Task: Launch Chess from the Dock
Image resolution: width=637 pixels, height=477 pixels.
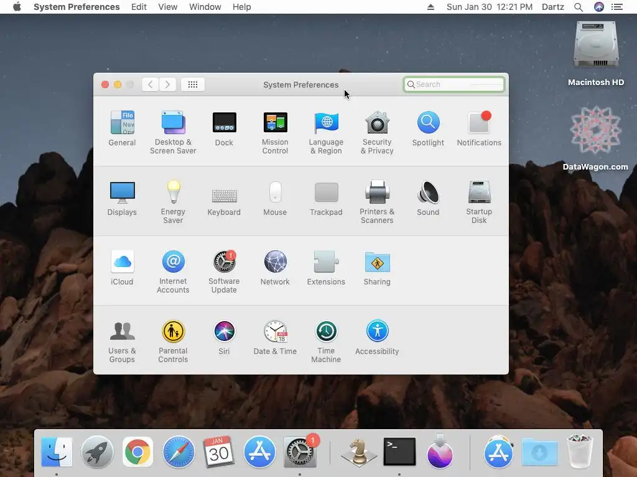Action: (359, 452)
